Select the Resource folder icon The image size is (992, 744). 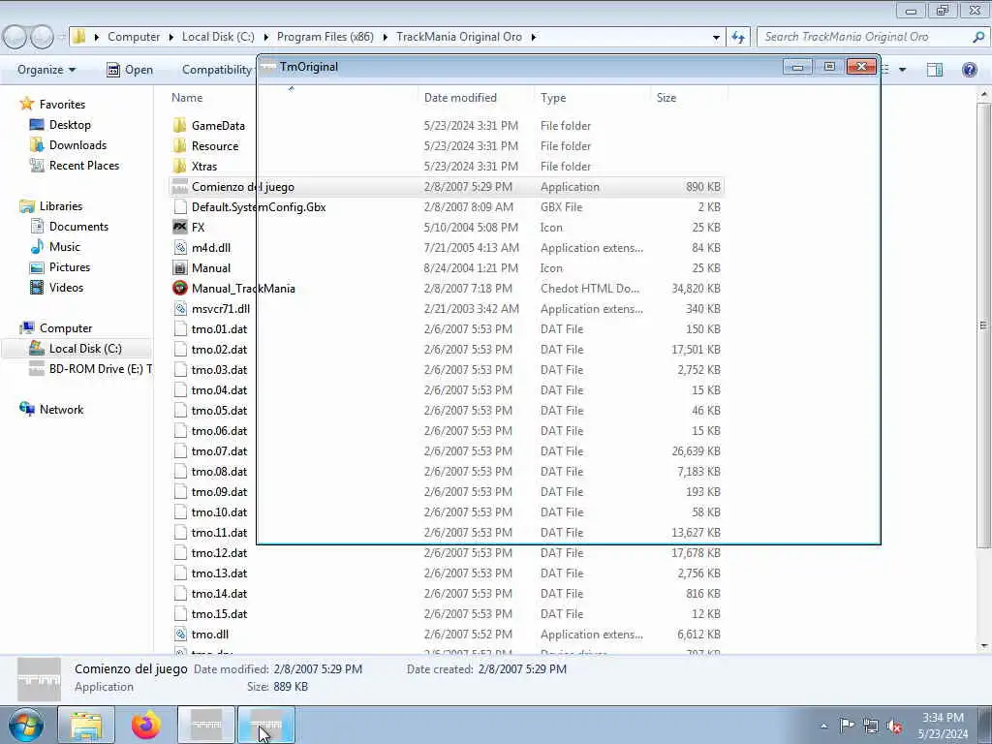tap(180, 145)
